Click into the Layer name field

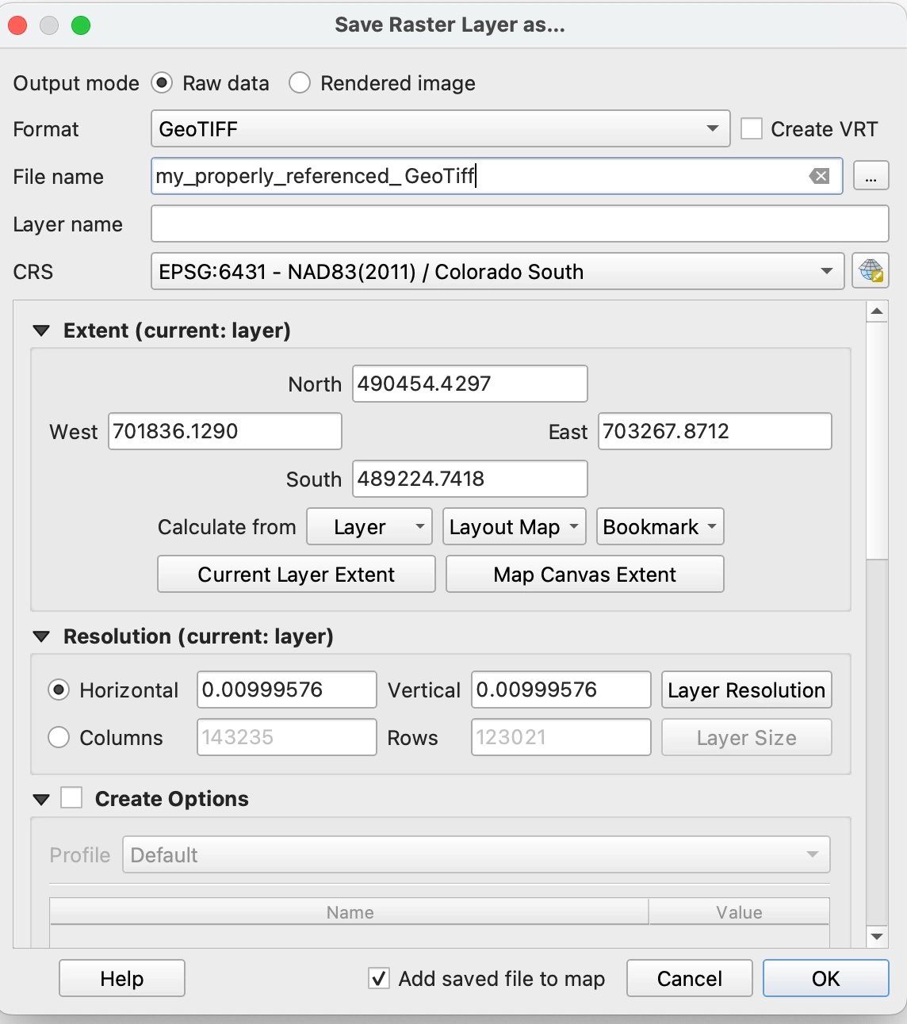[520, 224]
